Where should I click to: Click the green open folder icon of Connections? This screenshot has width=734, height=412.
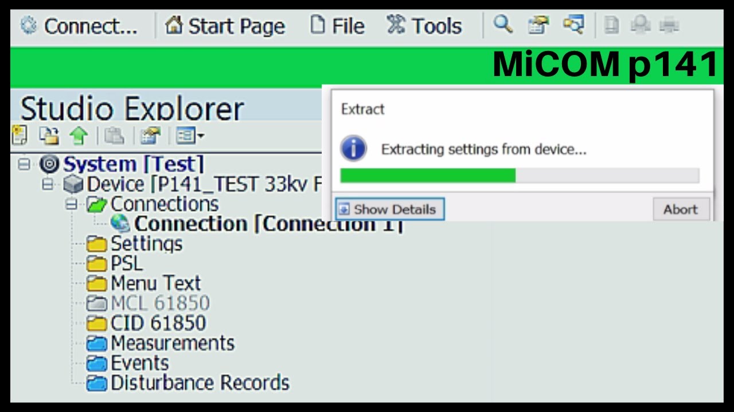(97, 204)
